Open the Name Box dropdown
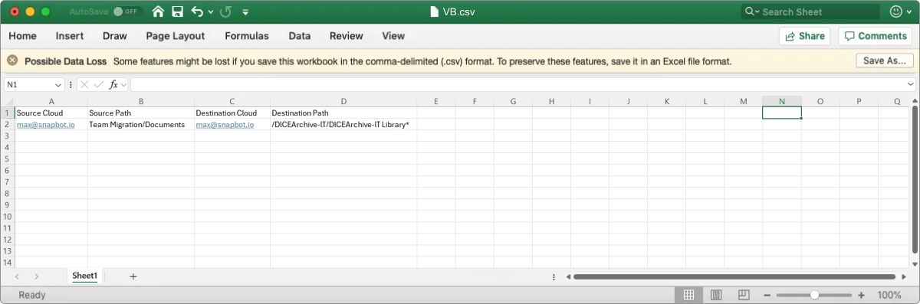Screen dimensions: 920x304 pyautogui.click(x=58, y=85)
